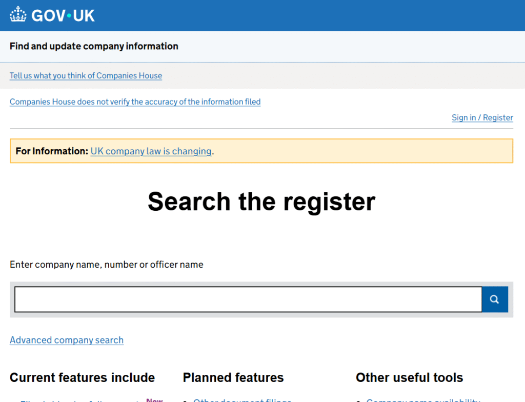
Task: Open the Sign in / Register link
Action: [482, 117]
